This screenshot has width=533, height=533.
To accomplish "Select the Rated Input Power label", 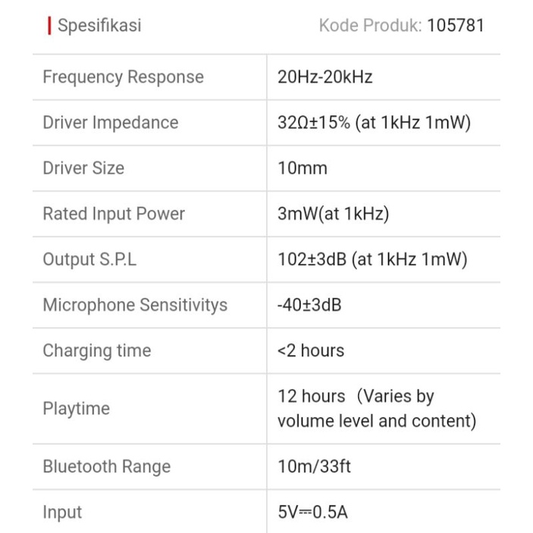I will [114, 214].
